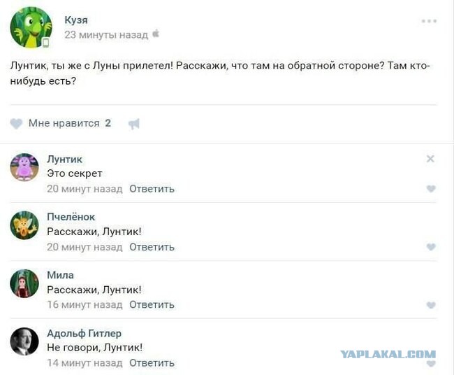Reply to Пчелёнок's comment

(152, 247)
